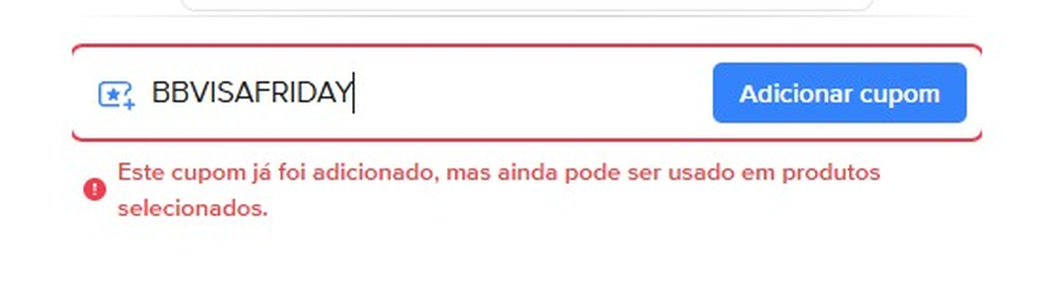Click the word 'selecionados.' in error text
The width and height of the screenshot is (1056, 301).
[192, 208]
